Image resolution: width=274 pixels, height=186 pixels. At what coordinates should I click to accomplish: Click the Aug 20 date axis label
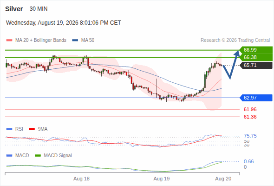point(223,179)
